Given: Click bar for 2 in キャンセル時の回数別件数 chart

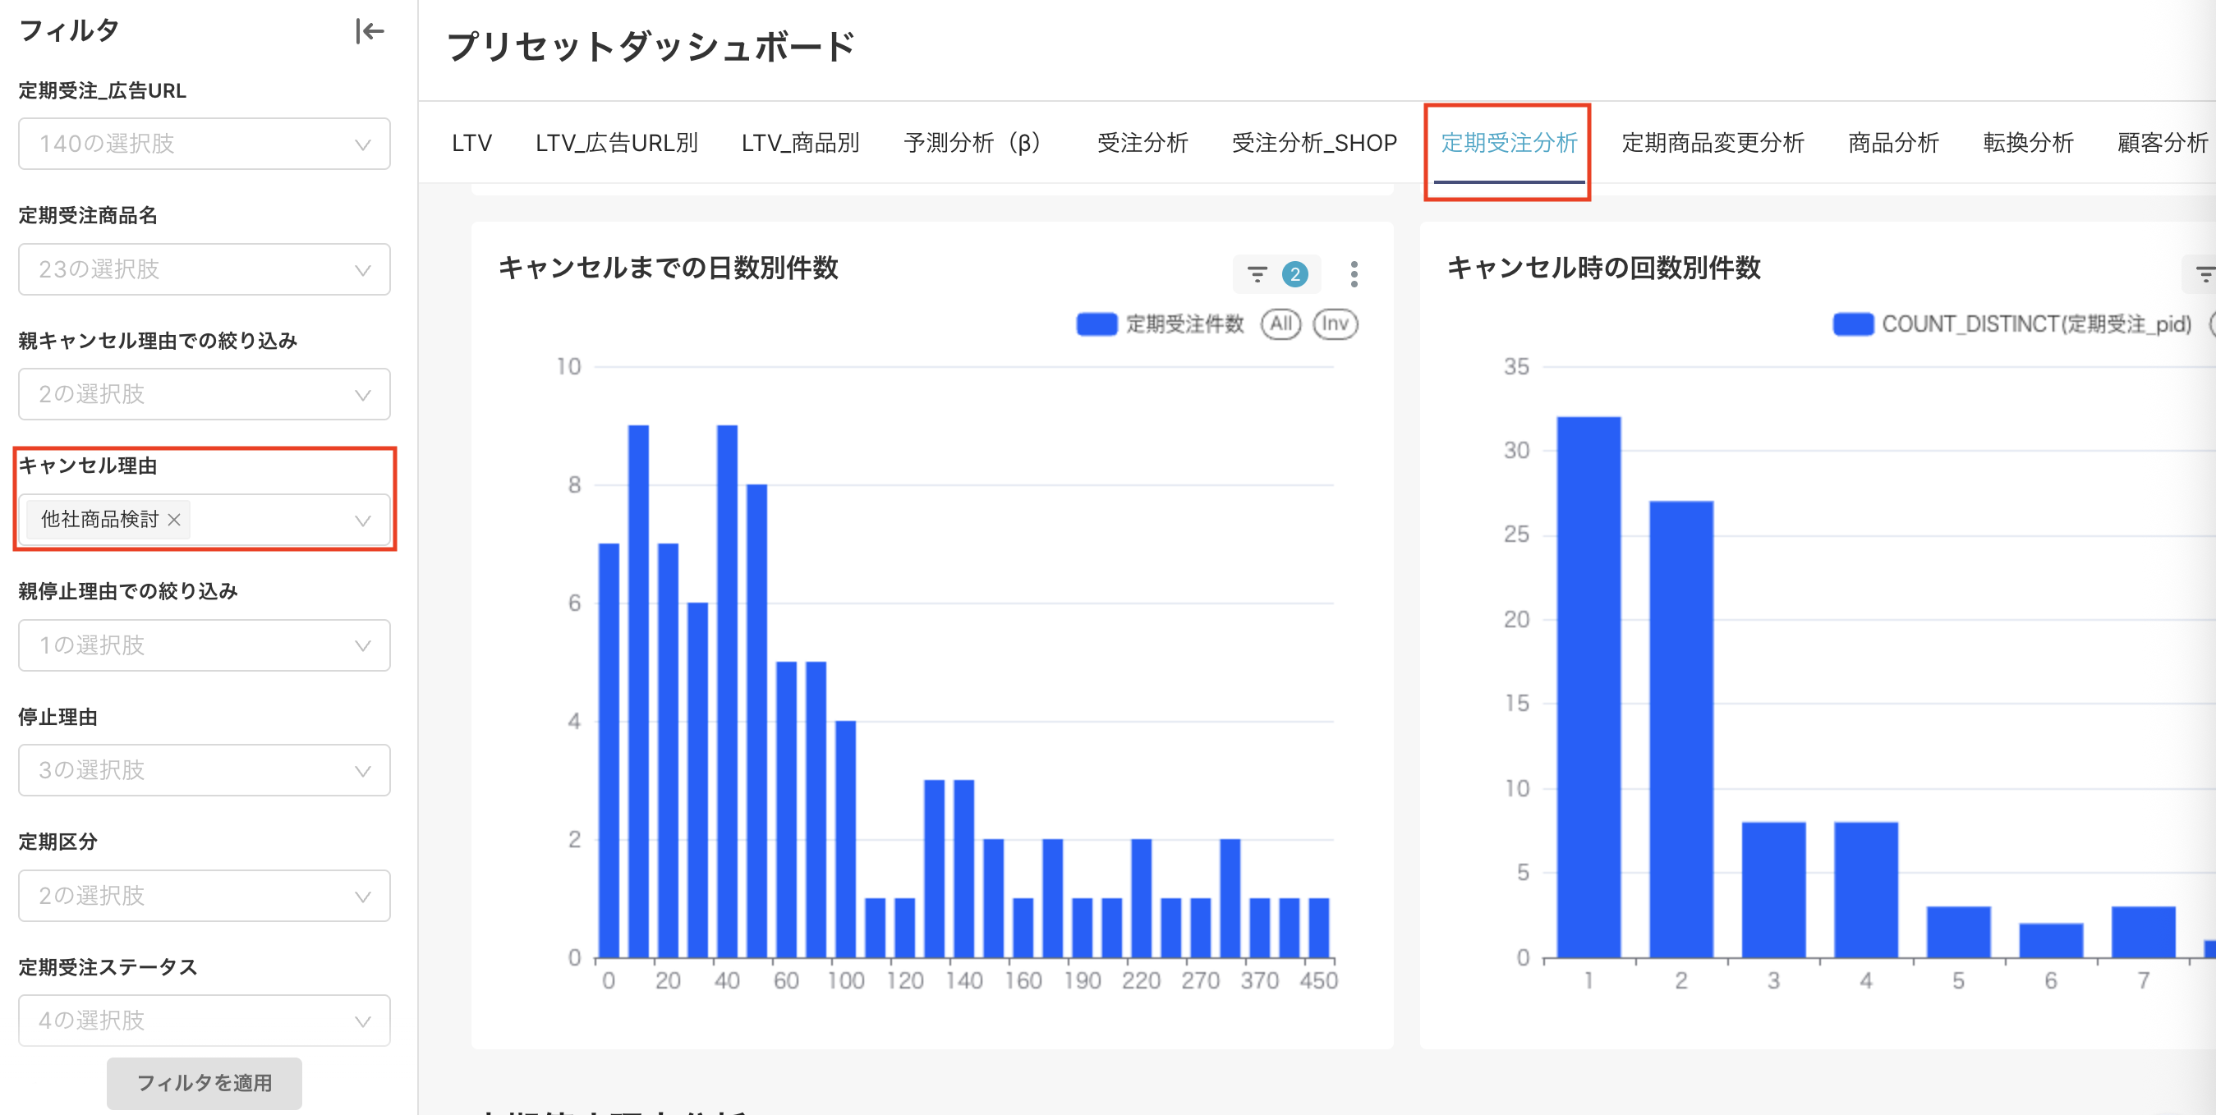Looking at the screenshot, I should (x=1681, y=729).
